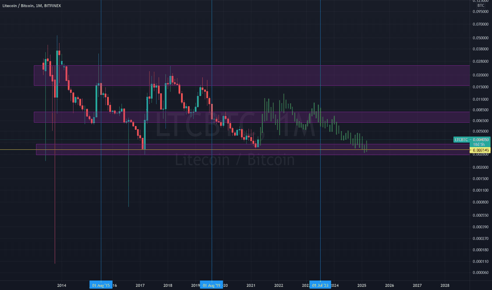Click the 2028 label on time axis

click(445, 285)
